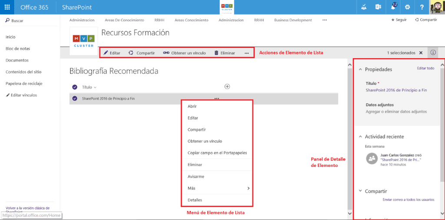Open Contenidos del sitio
Viewport: 445px width, 220px height.
pyautogui.click(x=23, y=72)
